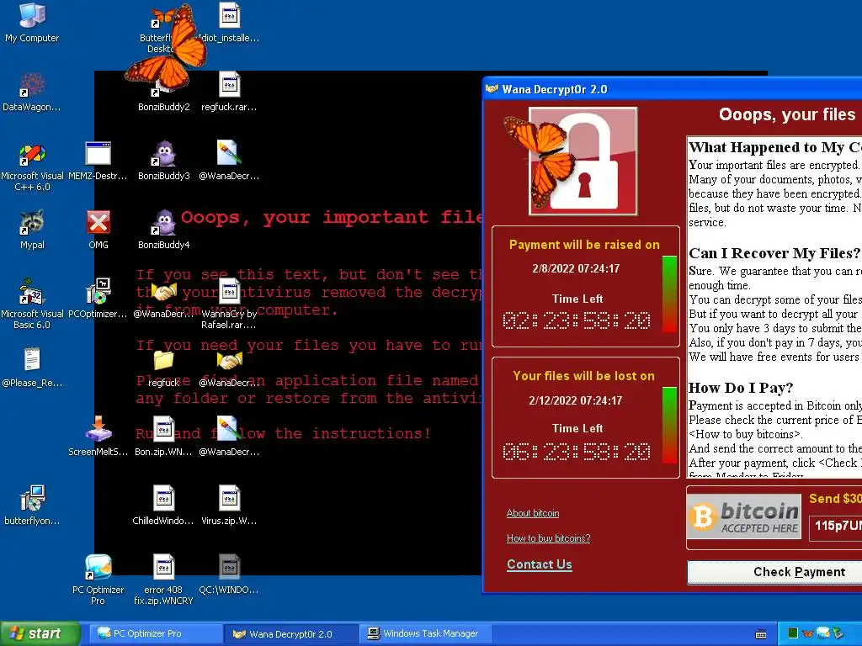Select the regfuck.rar... file icon

pos(229,92)
